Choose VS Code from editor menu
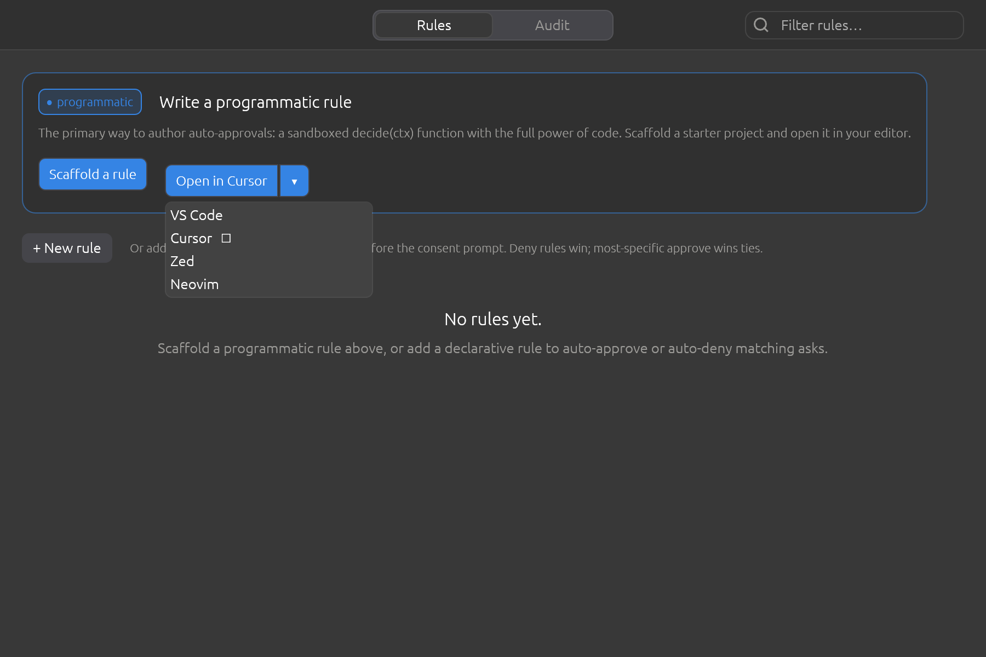Image resolution: width=986 pixels, height=657 pixels. point(268,215)
